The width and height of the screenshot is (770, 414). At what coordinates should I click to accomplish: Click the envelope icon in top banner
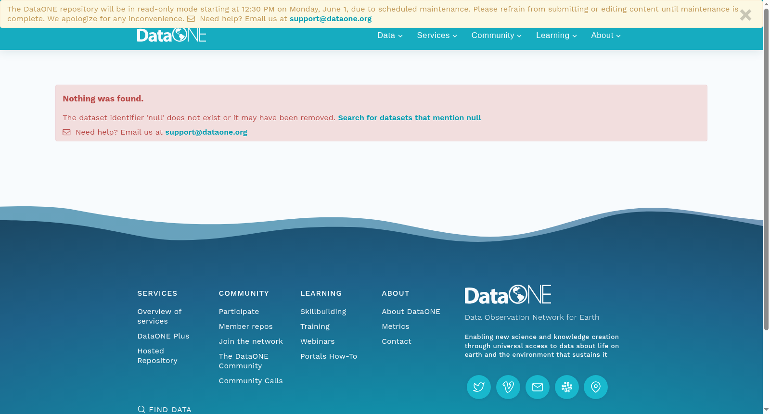point(191,19)
